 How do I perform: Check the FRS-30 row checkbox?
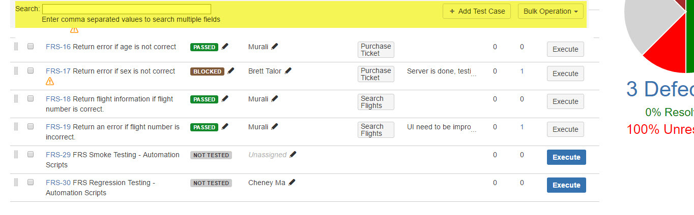click(31, 182)
